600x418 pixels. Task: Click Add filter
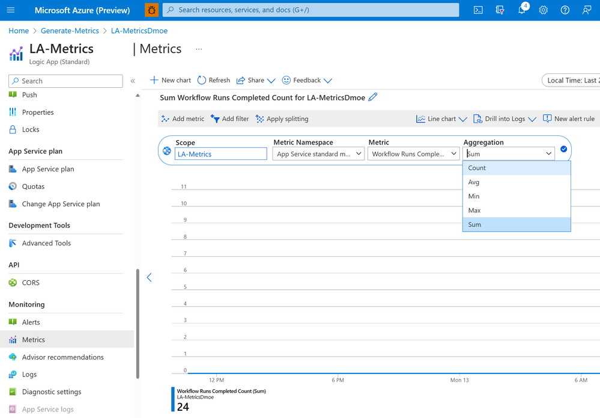click(229, 118)
